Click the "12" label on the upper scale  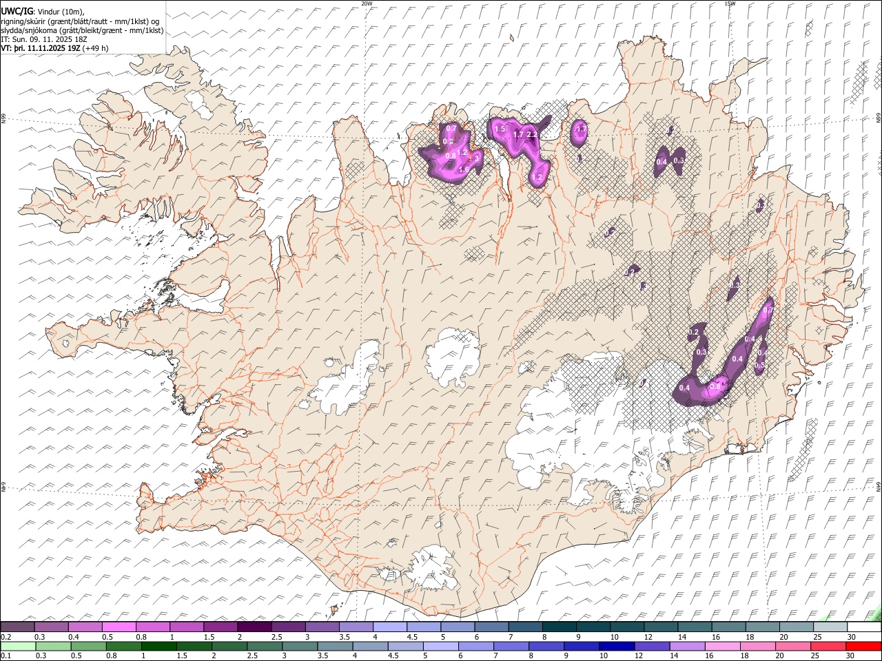point(649,637)
